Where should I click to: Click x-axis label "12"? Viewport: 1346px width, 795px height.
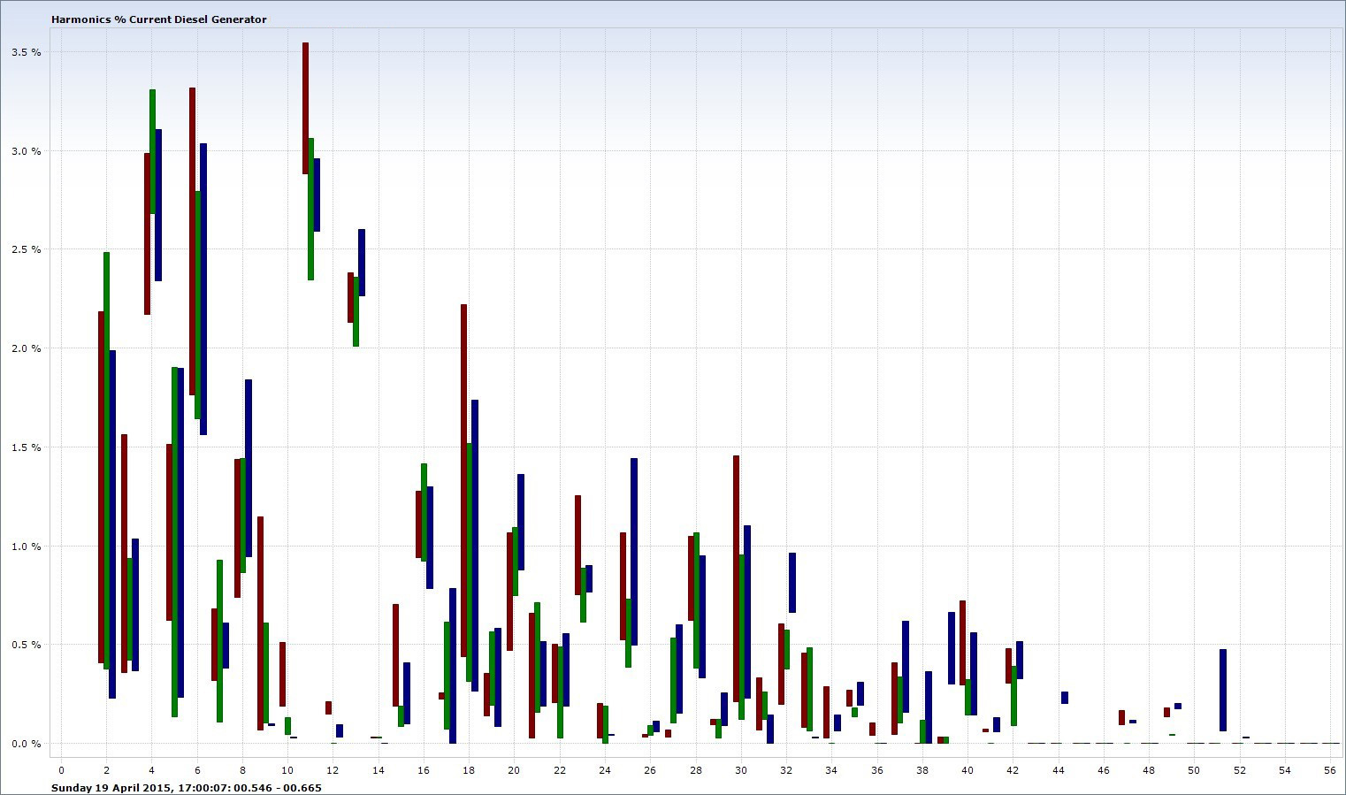pyautogui.click(x=333, y=771)
